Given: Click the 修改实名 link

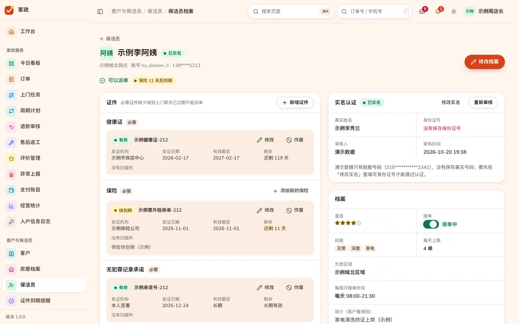Looking at the screenshot, I should [x=450, y=103].
